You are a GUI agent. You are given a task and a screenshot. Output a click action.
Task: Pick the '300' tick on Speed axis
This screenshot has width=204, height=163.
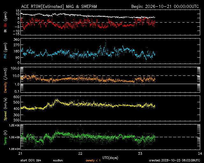pos(17,115)
